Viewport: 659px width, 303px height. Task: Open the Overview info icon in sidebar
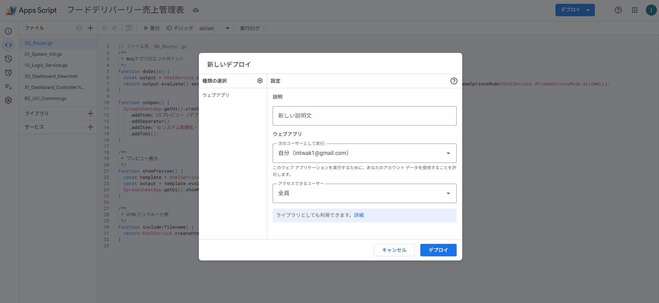tap(8, 31)
